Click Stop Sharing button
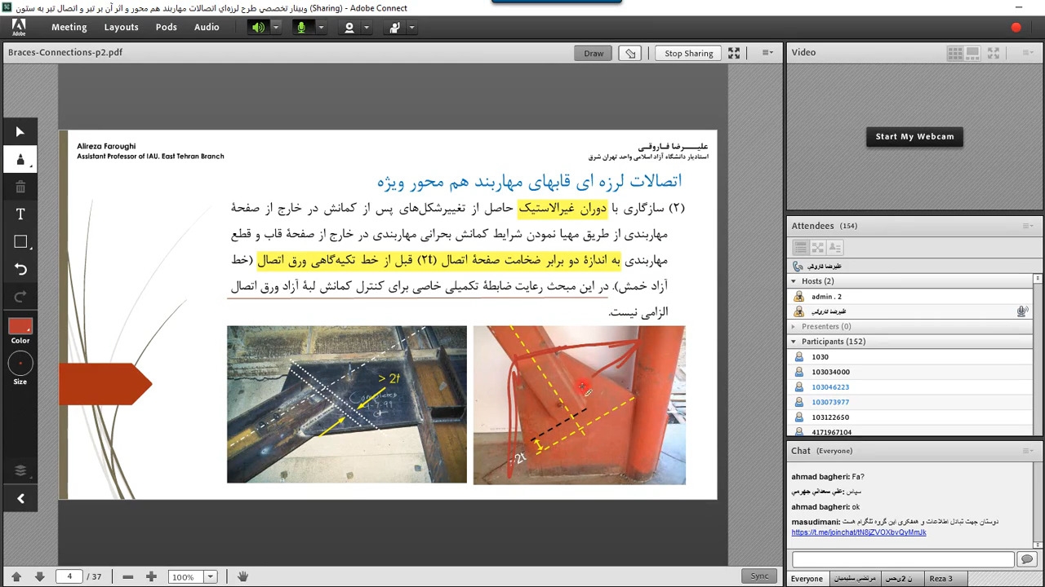This screenshot has width=1045, height=587. (x=688, y=53)
